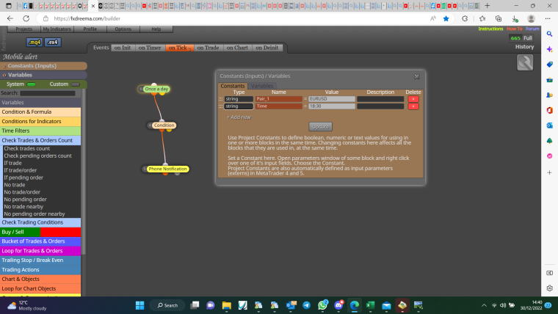Open Telegram from taskbar
The image size is (558, 314).
pyautogui.click(x=306, y=305)
